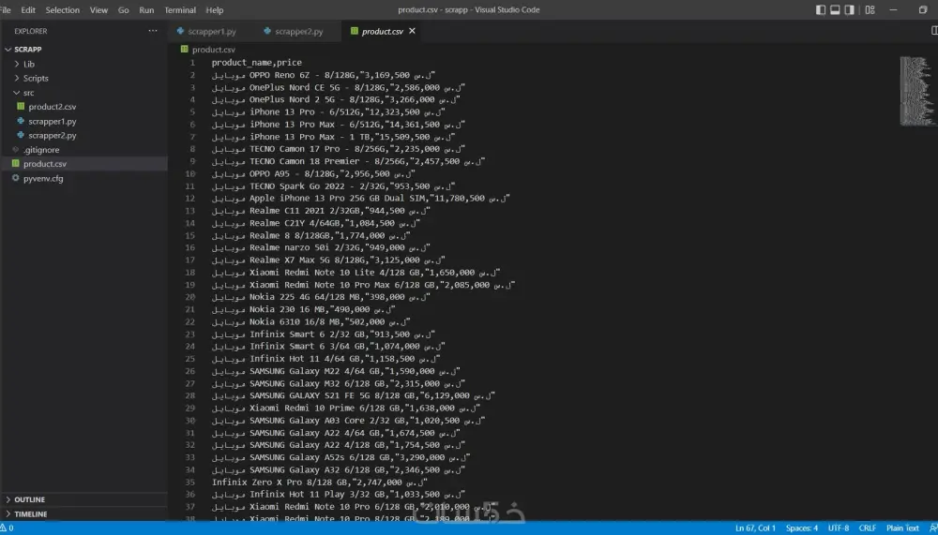The image size is (938, 535).
Task: Open the Terminal menu
Action: click(x=180, y=10)
